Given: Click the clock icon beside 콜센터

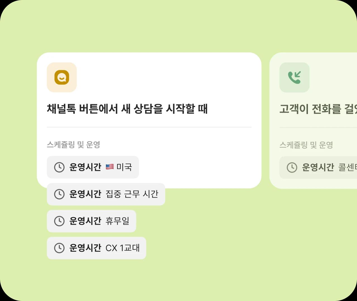Looking at the screenshot, I should coord(292,168).
